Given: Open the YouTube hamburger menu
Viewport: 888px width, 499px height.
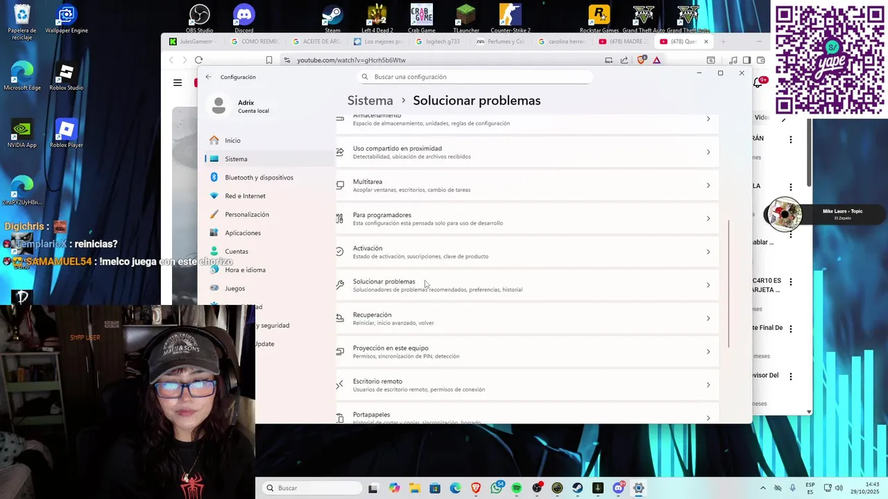Looking at the screenshot, I should click(178, 82).
